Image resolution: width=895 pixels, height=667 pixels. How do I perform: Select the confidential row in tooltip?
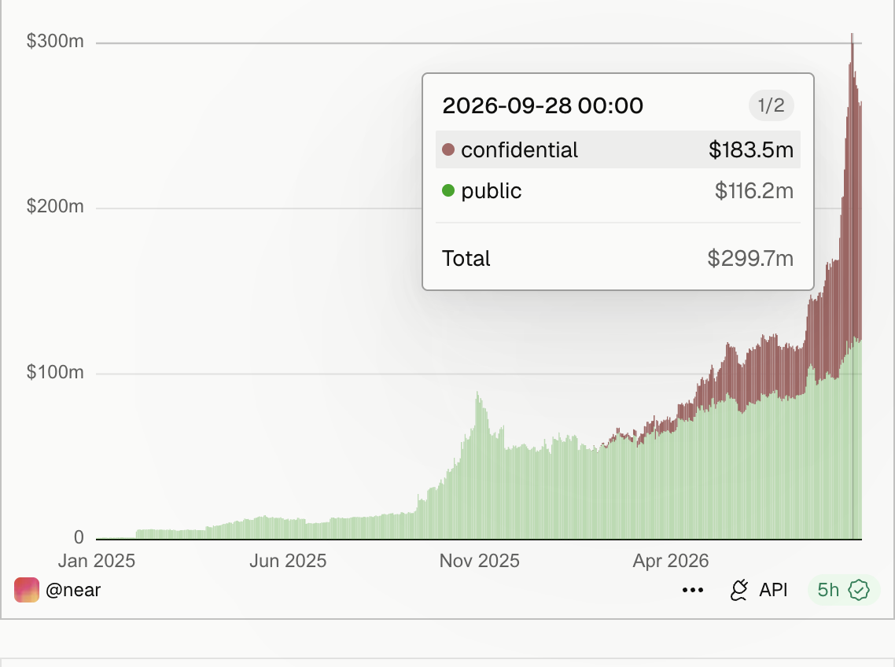click(x=618, y=149)
